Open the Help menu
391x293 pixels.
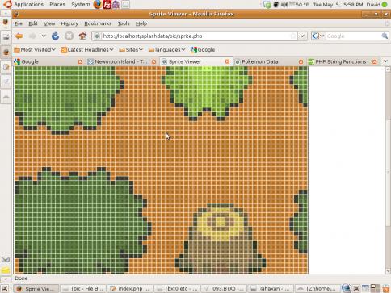pyautogui.click(x=141, y=23)
